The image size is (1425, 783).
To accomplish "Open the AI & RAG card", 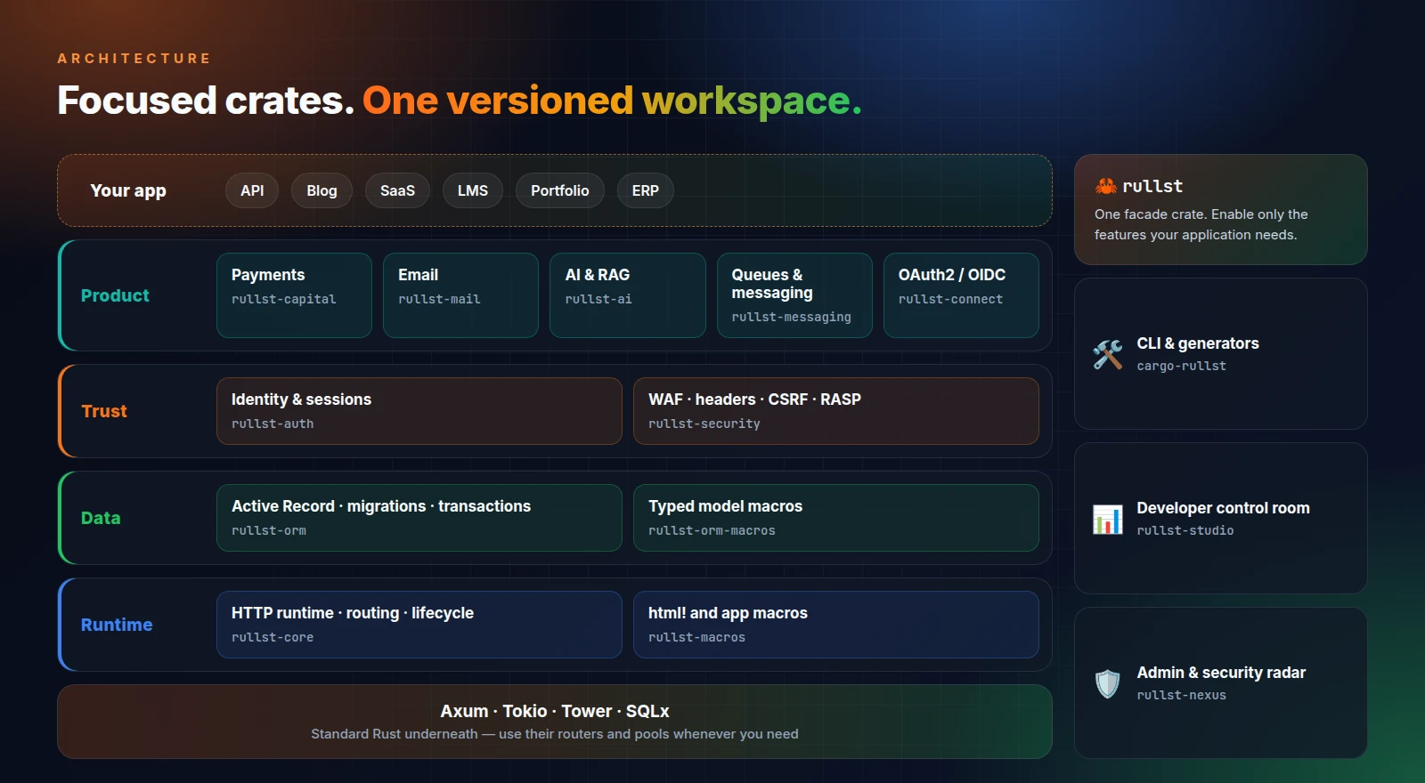I will point(628,295).
